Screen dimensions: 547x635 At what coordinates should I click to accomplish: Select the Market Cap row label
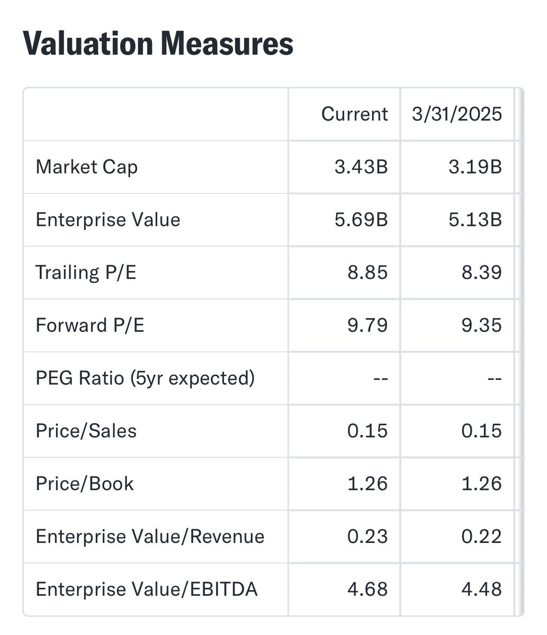[x=86, y=167]
